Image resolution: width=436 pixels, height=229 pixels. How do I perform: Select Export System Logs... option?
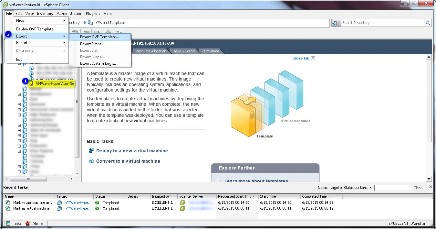pos(100,63)
